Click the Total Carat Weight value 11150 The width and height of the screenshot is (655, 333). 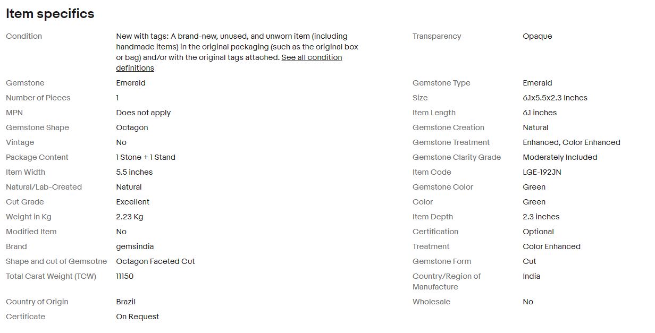tap(125, 276)
